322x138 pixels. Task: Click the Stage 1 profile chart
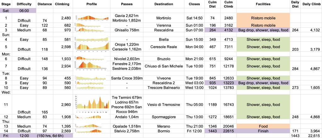[x=92, y=18]
